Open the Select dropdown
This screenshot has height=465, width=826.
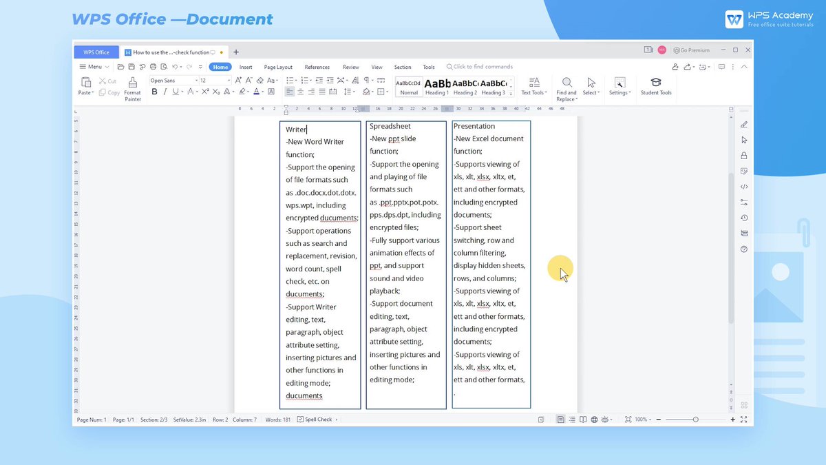click(591, 93)
